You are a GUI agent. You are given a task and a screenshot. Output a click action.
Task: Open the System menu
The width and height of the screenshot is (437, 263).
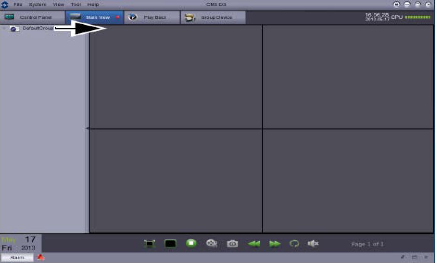coord(38,4)
